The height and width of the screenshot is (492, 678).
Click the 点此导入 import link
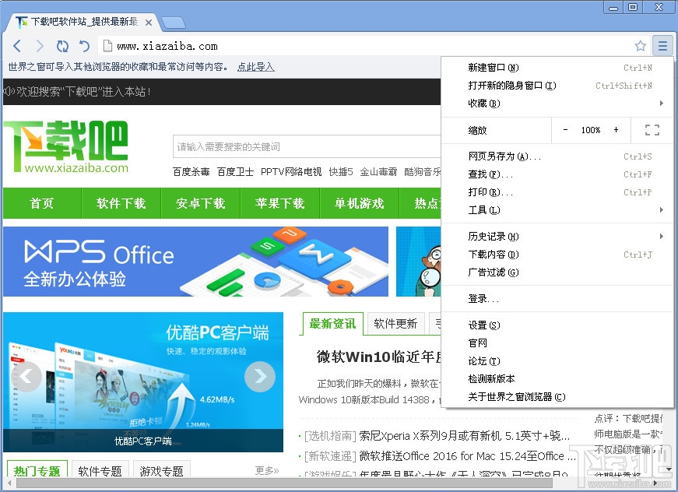click(255, 67)
